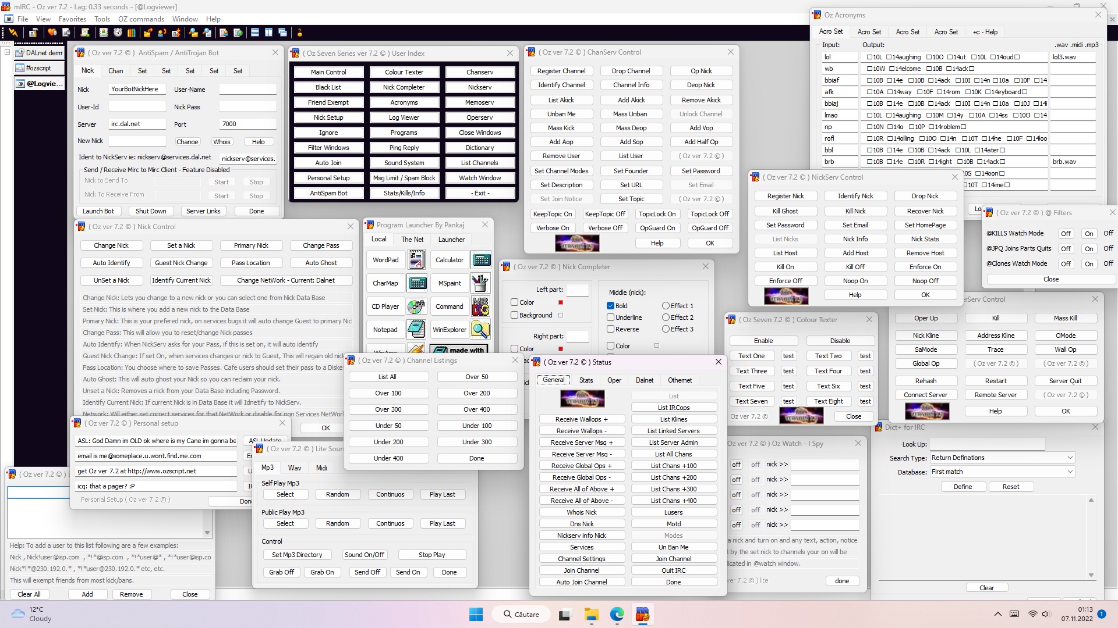Screen dimensions: 1118x628
Task: Open Search Type dropdown in Dict+ for IRC
Action: (1002, 458)
